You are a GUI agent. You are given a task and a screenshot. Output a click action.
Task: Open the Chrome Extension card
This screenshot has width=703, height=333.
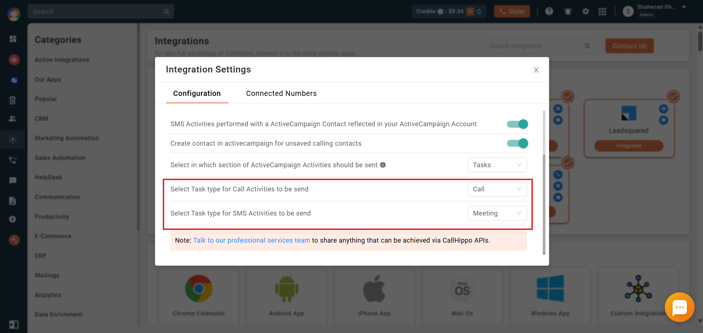coord(199,296)
